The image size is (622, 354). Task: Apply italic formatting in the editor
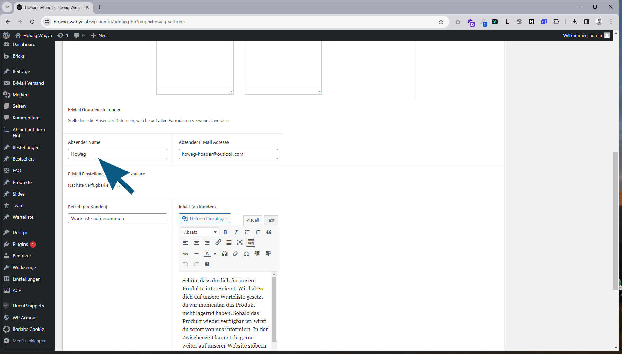point(236,232)
